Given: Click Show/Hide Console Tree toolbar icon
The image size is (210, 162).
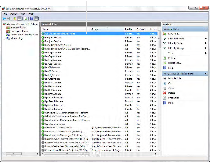Looking at the screenshot, I should click(20, 19).
